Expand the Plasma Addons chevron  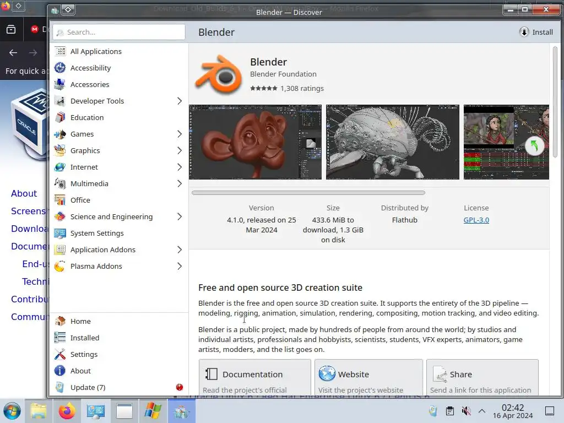point(180,267)
